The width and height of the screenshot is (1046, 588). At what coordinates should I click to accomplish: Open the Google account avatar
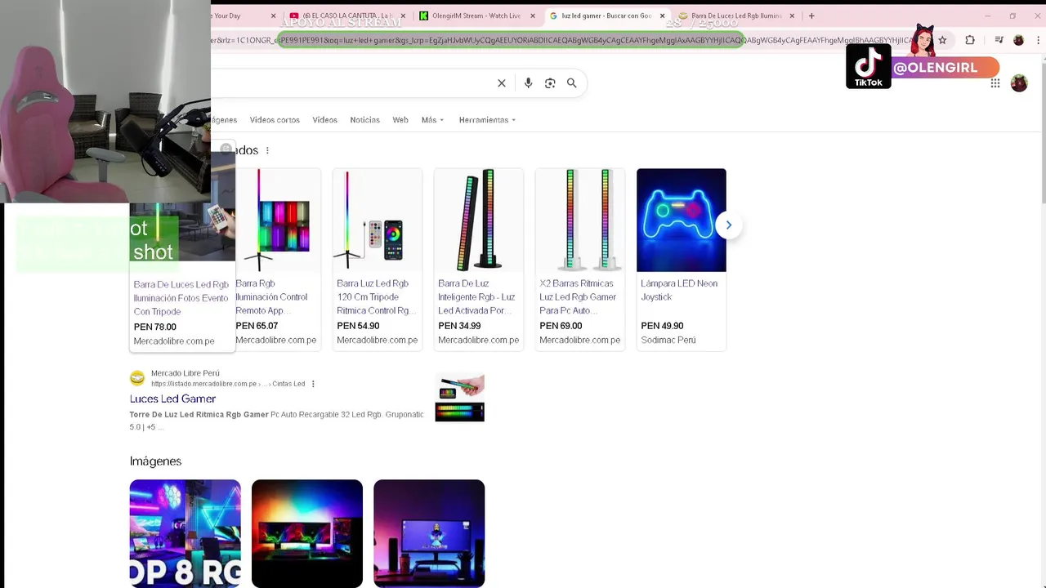[1019, 83]
